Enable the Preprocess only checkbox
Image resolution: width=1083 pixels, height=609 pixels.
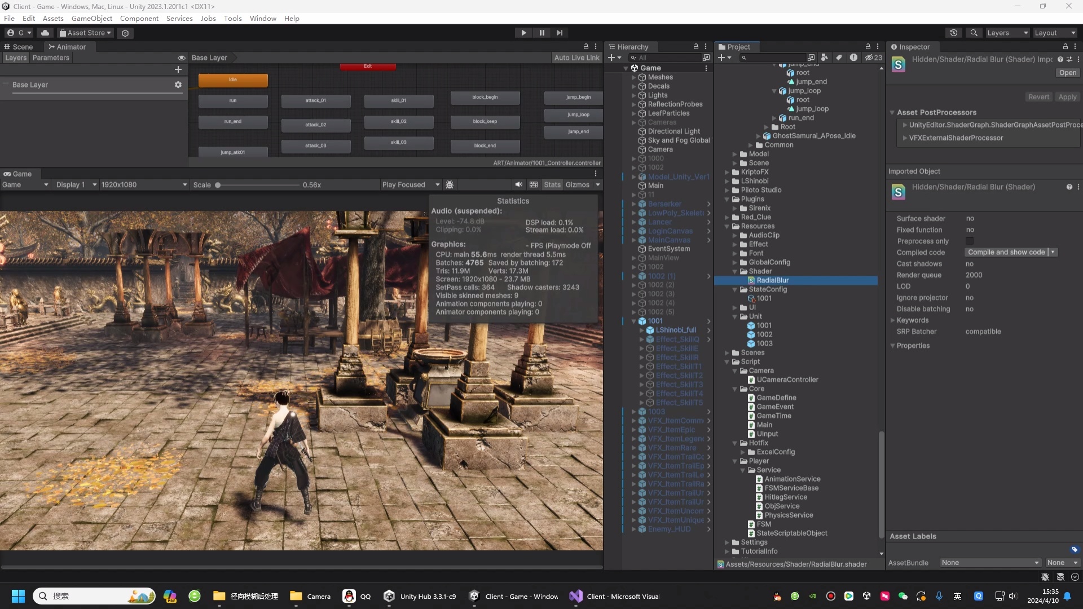970,241
